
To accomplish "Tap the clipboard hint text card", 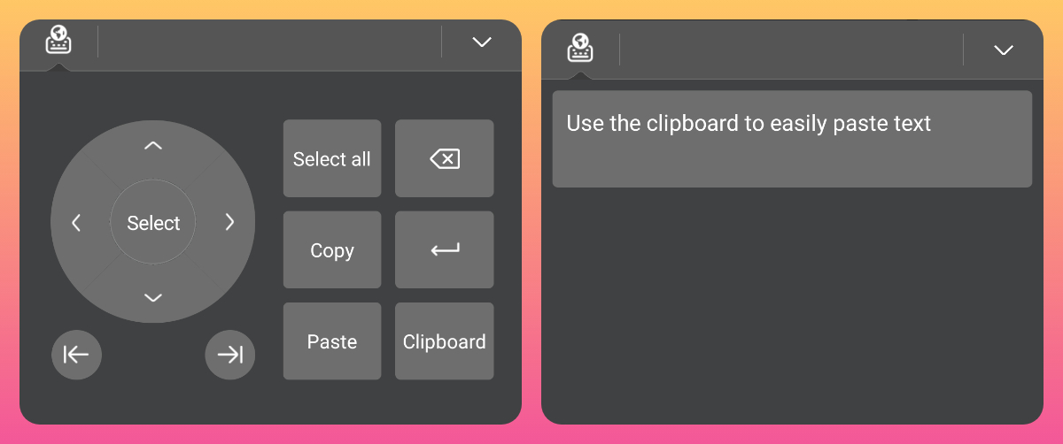I will click(x=792, y=139).
